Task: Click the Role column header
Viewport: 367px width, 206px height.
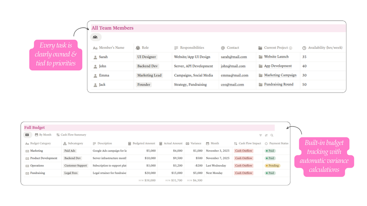Action: point(142,48)
